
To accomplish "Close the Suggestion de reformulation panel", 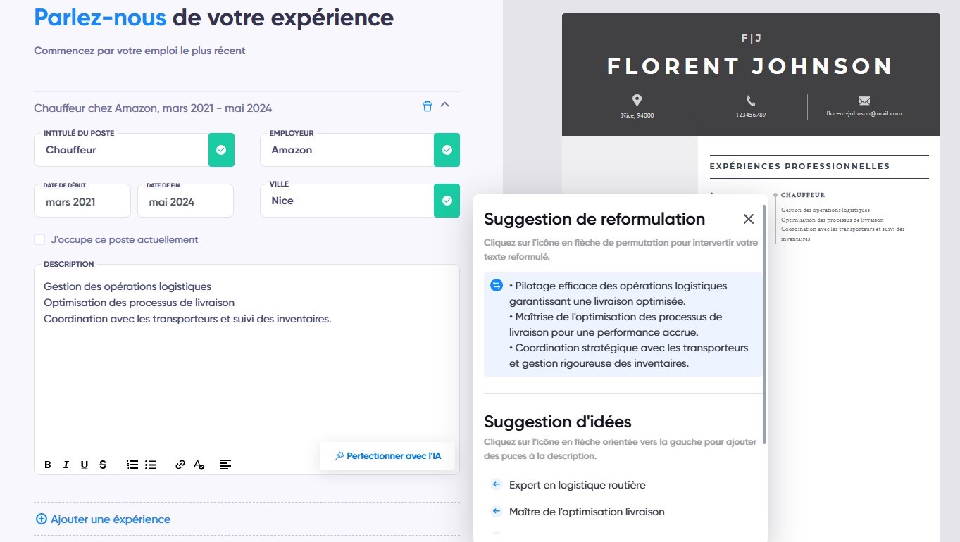I will pos(749,219).
